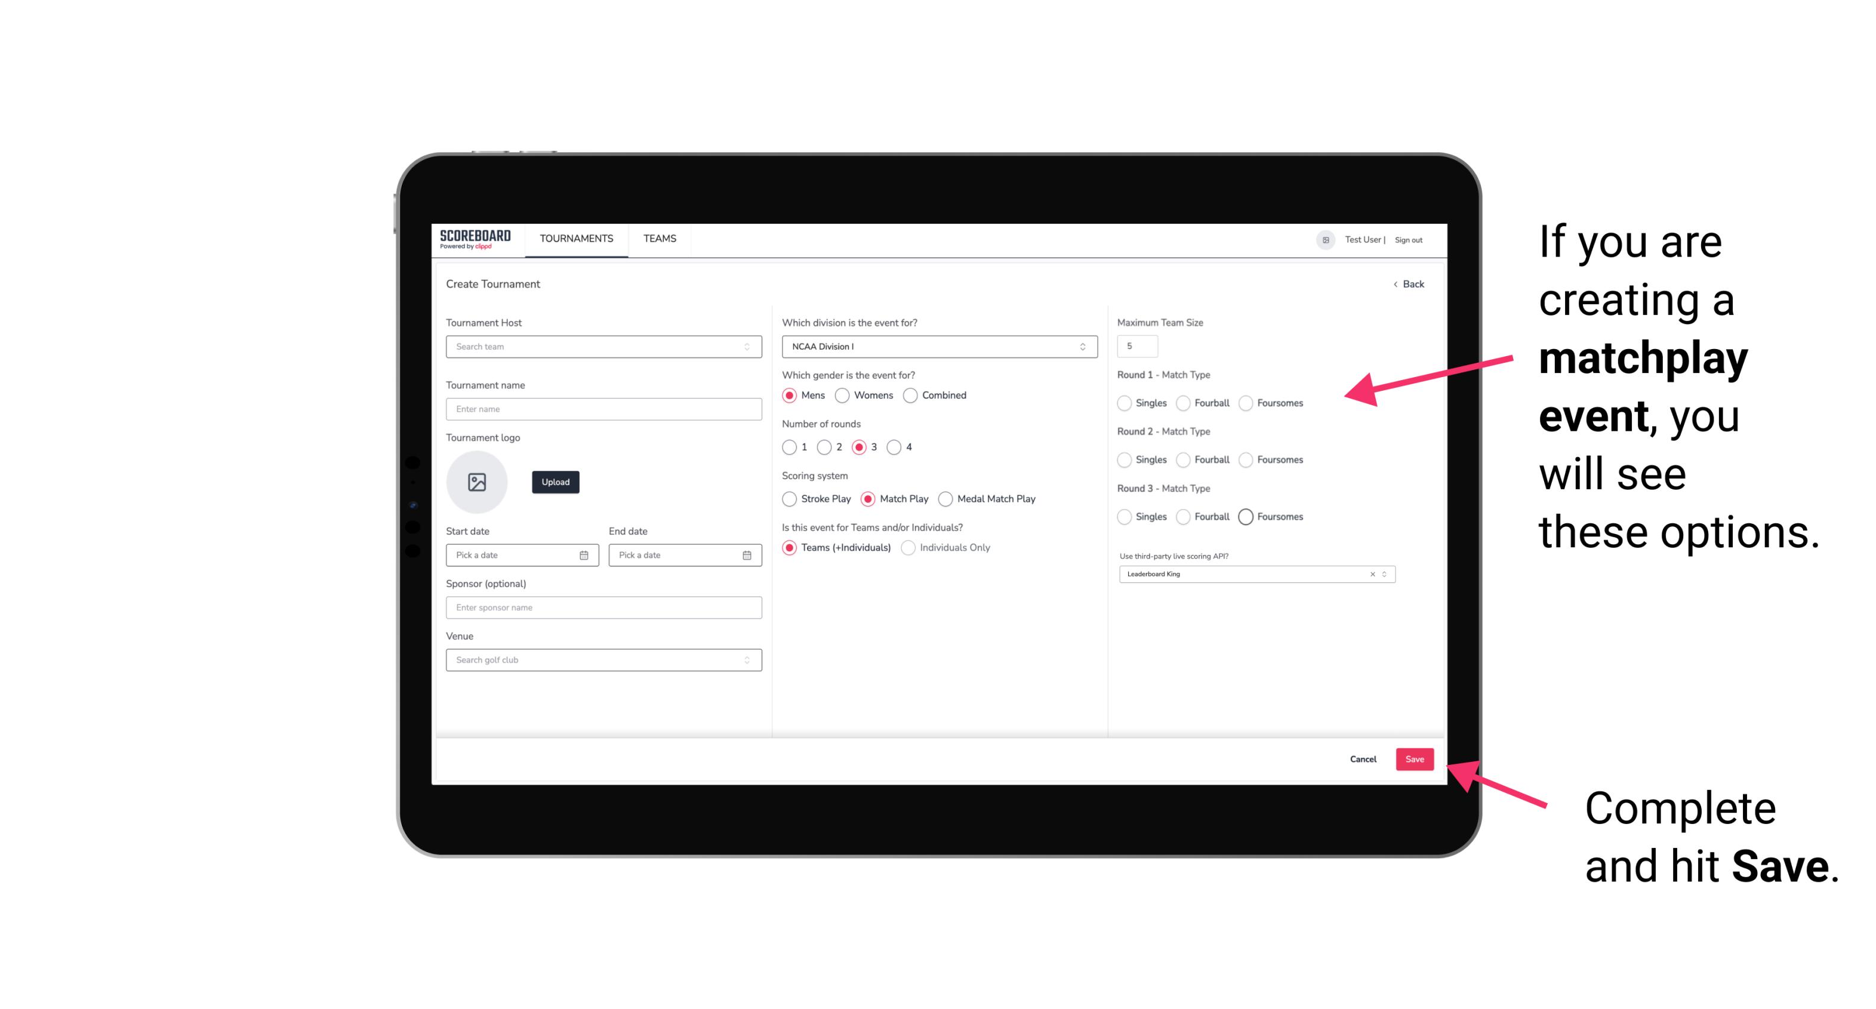Click the Cancel link
1876x1009 pixels.
click(x=1363, y=760)
